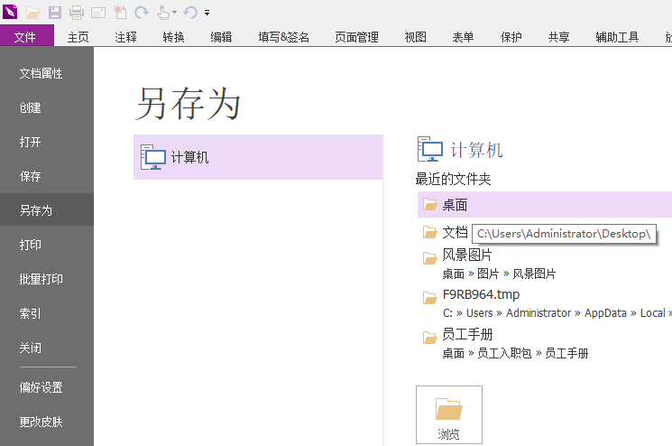The image size is (672, 446).
Task: Switch to the 转换 tab
Action: (173, 37)
